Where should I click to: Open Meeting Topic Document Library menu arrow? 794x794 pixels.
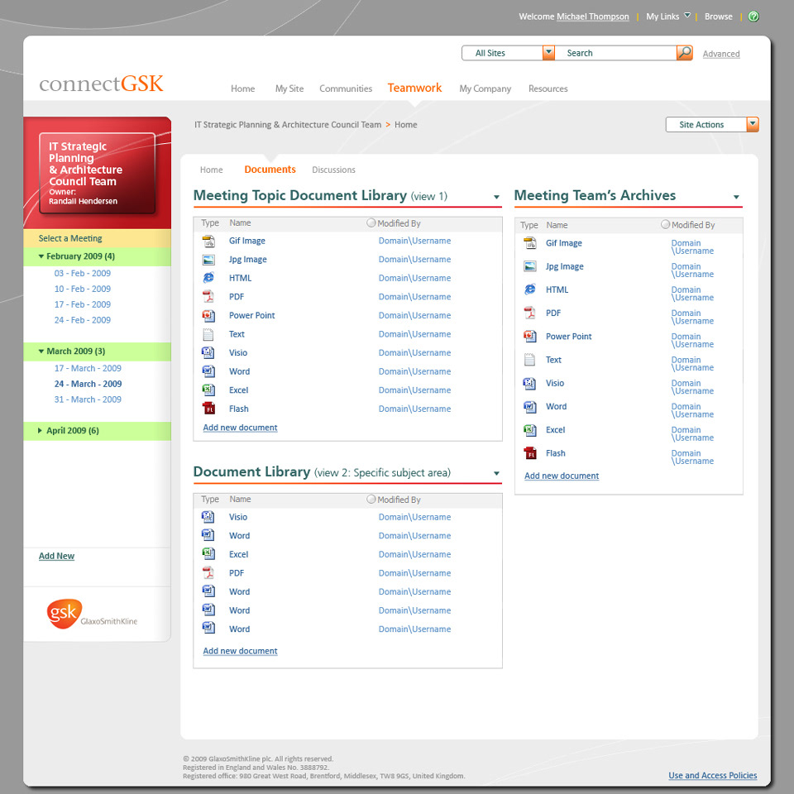(x=496, y=197)
